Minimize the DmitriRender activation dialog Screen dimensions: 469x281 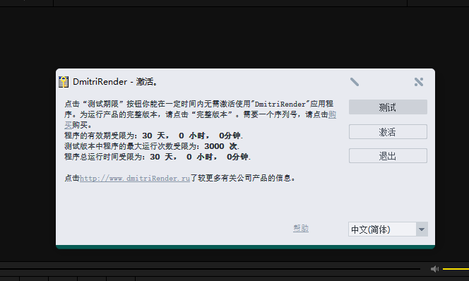(x=355, y=82)
